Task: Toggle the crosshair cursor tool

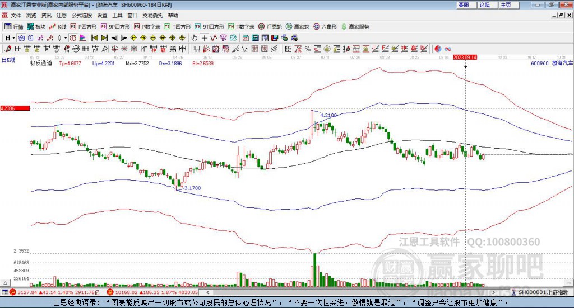Action: click(204, 38)
